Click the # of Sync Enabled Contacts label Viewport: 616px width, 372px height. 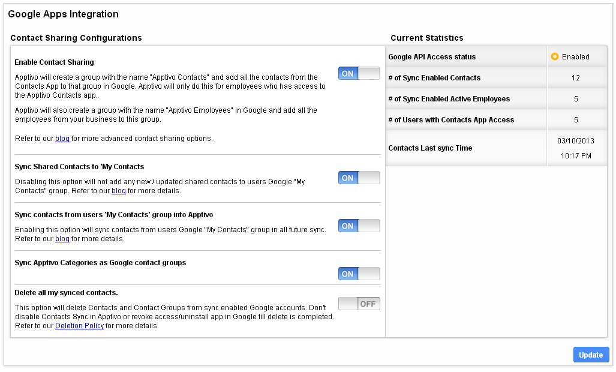click(434, 78)
